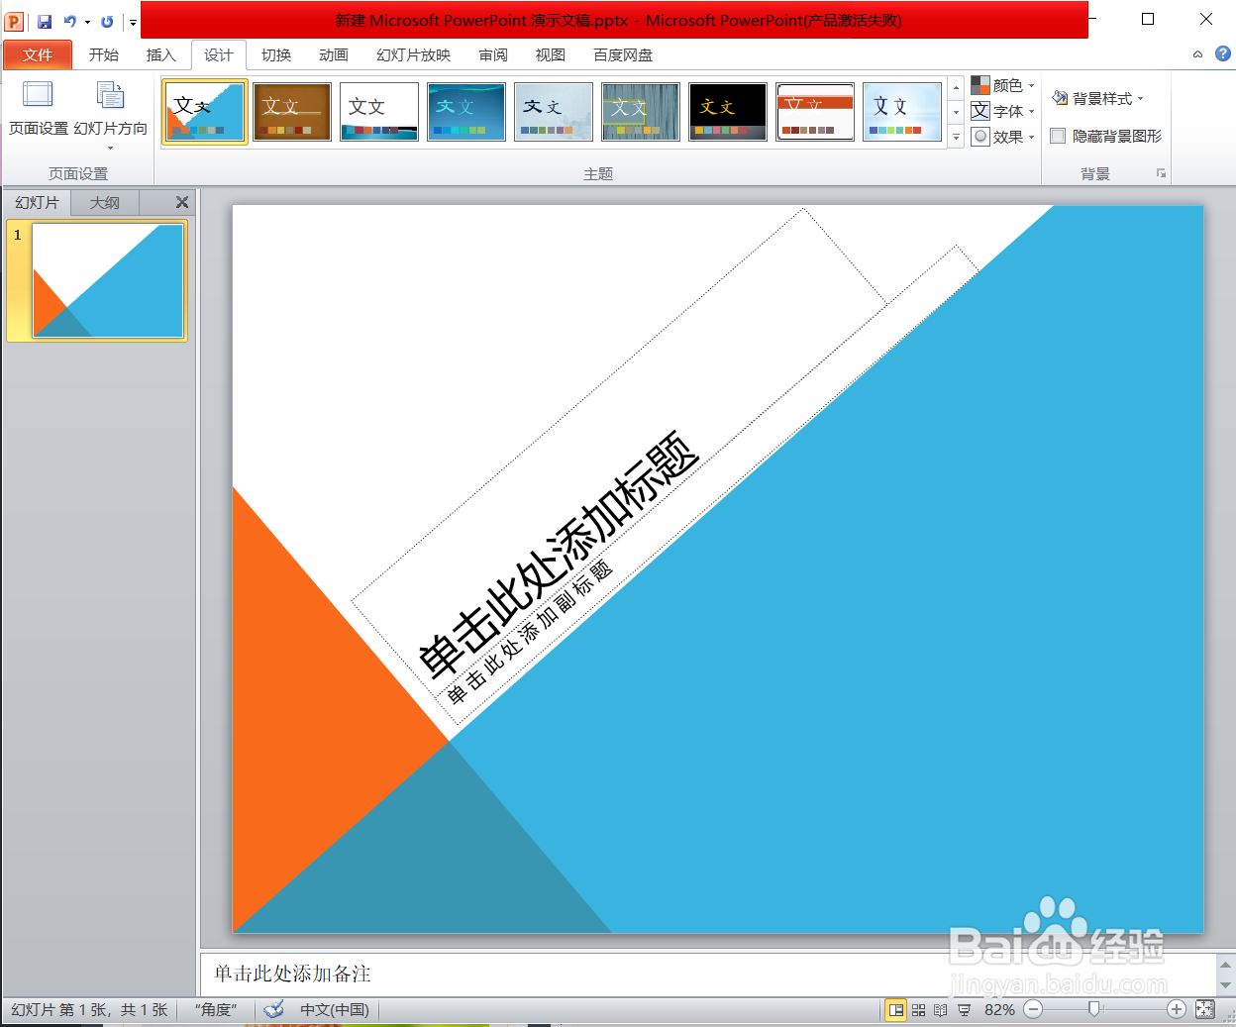
Task: Start Slide Show from status bar icon
Action: click(x=962, y=1009)
